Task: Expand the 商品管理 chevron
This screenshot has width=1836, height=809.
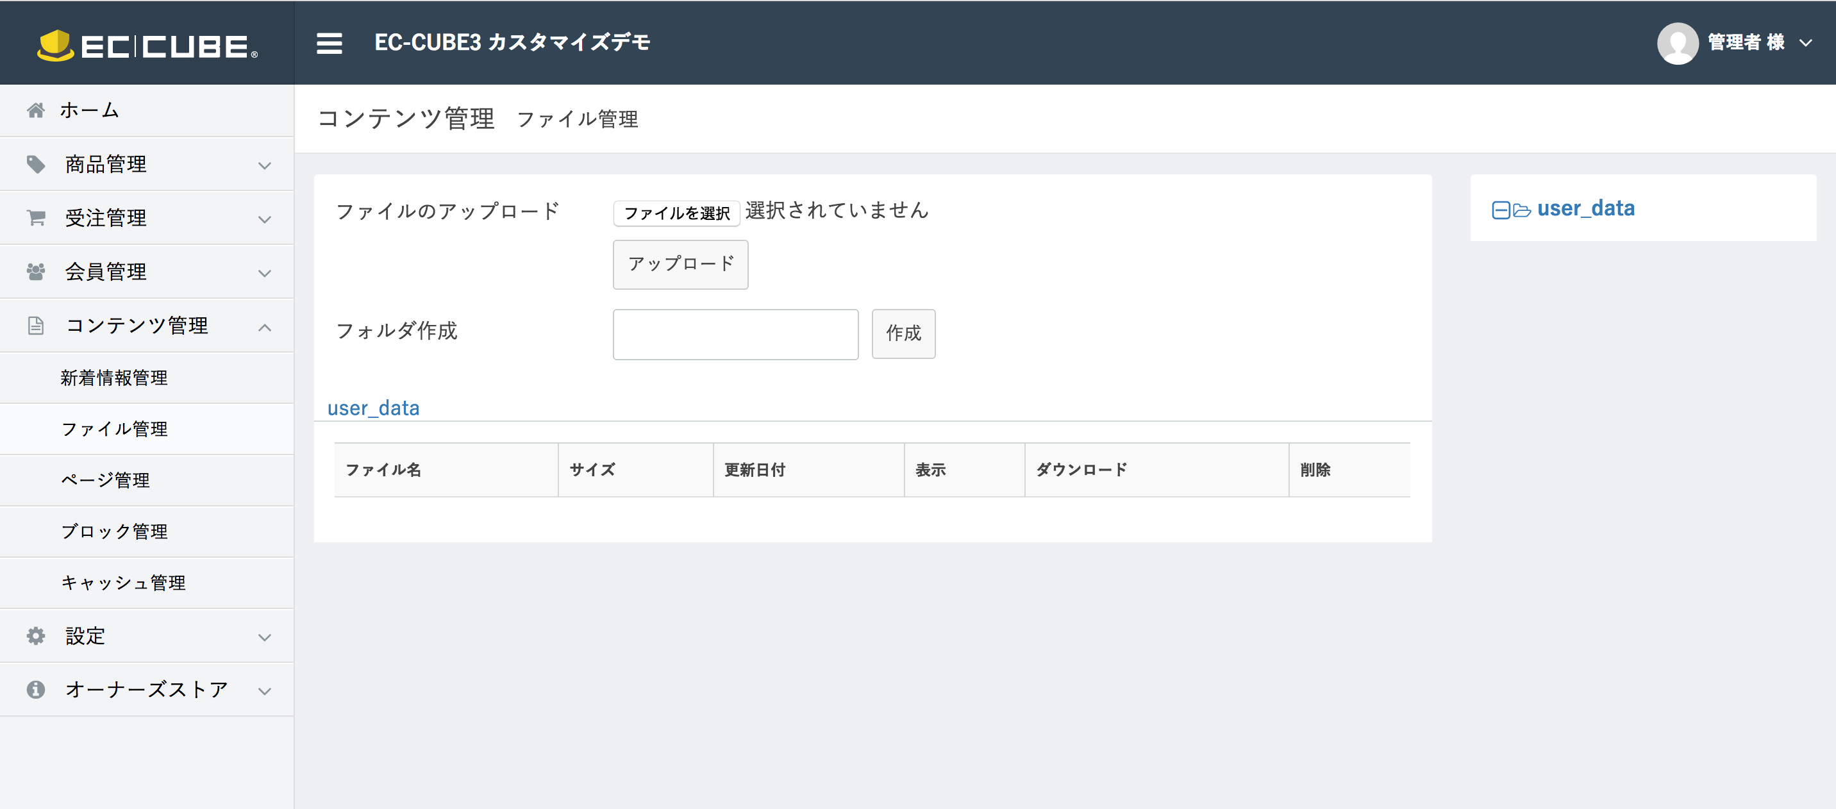Action: pos(264,165)
